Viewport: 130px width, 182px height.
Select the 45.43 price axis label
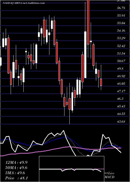tap(121, 106)
